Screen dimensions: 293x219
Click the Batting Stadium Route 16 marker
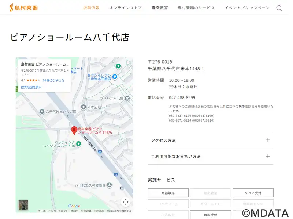78,143
